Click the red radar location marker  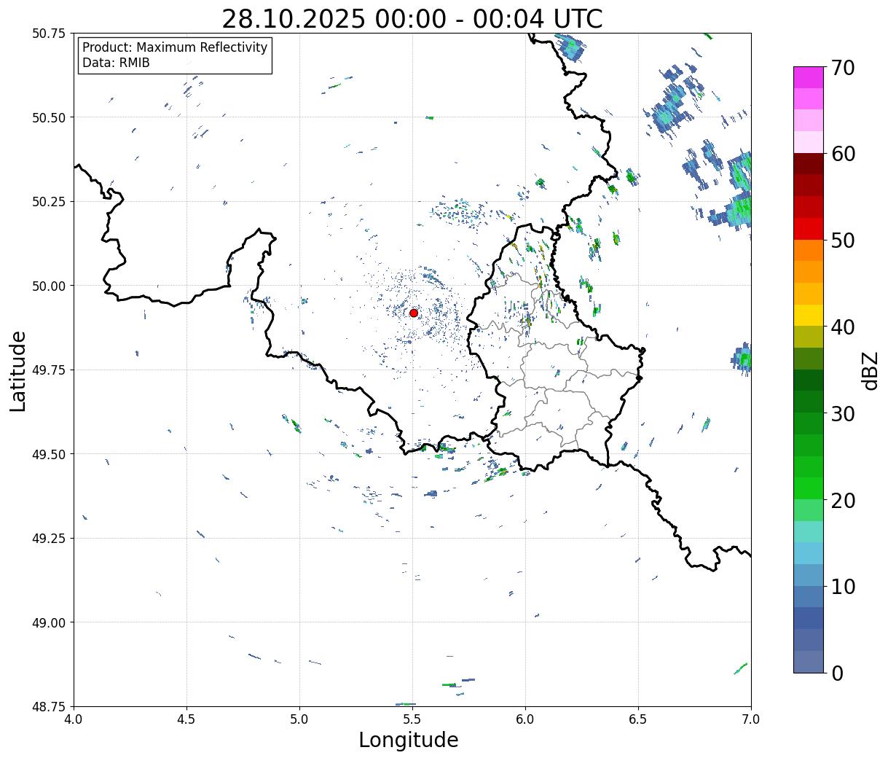[x=414, y=313]
